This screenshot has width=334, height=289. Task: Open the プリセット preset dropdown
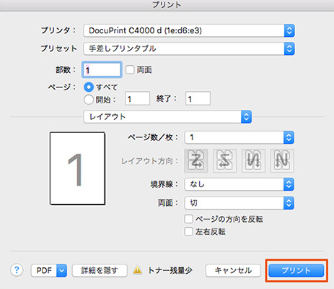[x=189, y=48]
